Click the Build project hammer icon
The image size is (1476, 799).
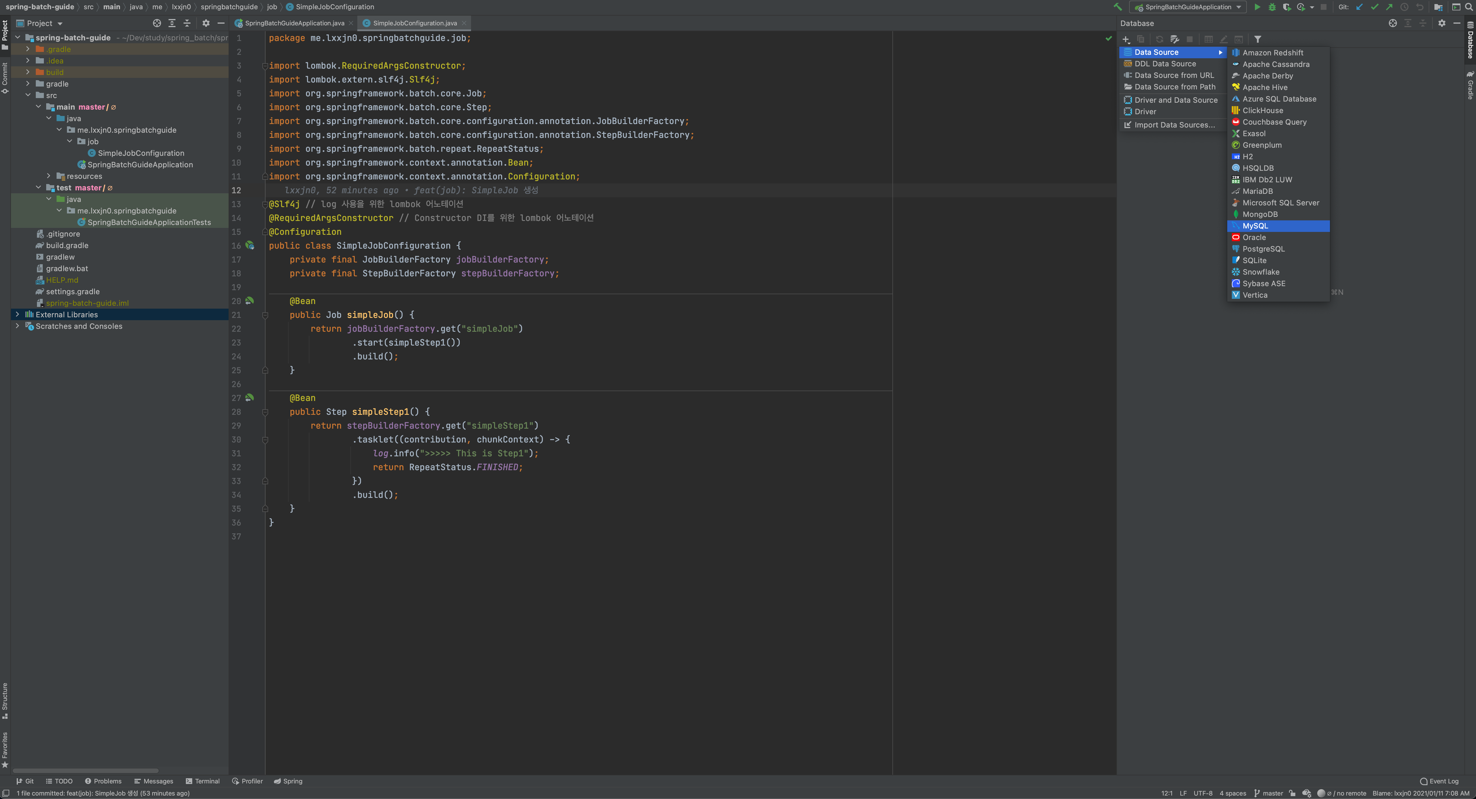tap(1117, 7)
